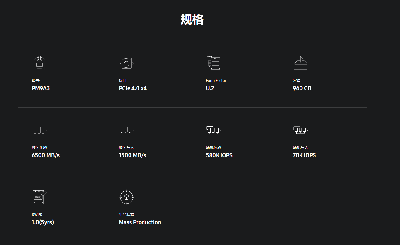The height and width of the screenshot is (245, 400).
Task: Select the Mass Production value
Action: coord(140,222)
